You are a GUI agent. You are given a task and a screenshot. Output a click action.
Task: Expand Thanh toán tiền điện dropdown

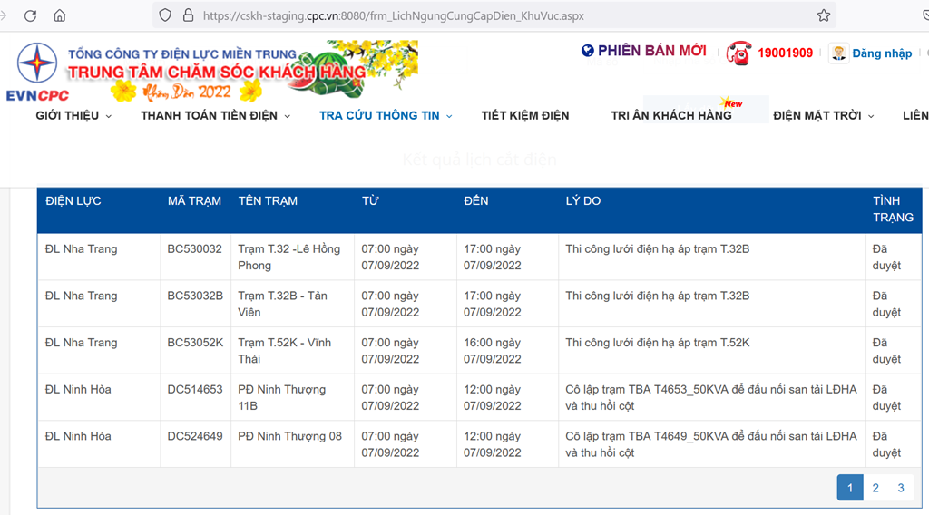point(215,116)
